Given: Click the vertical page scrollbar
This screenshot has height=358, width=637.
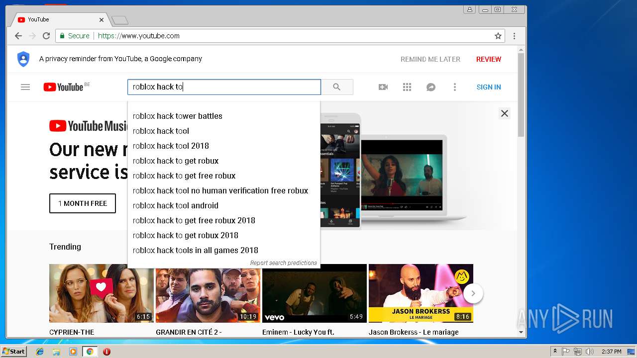Looking at the screenshot, I should (521, 94).
